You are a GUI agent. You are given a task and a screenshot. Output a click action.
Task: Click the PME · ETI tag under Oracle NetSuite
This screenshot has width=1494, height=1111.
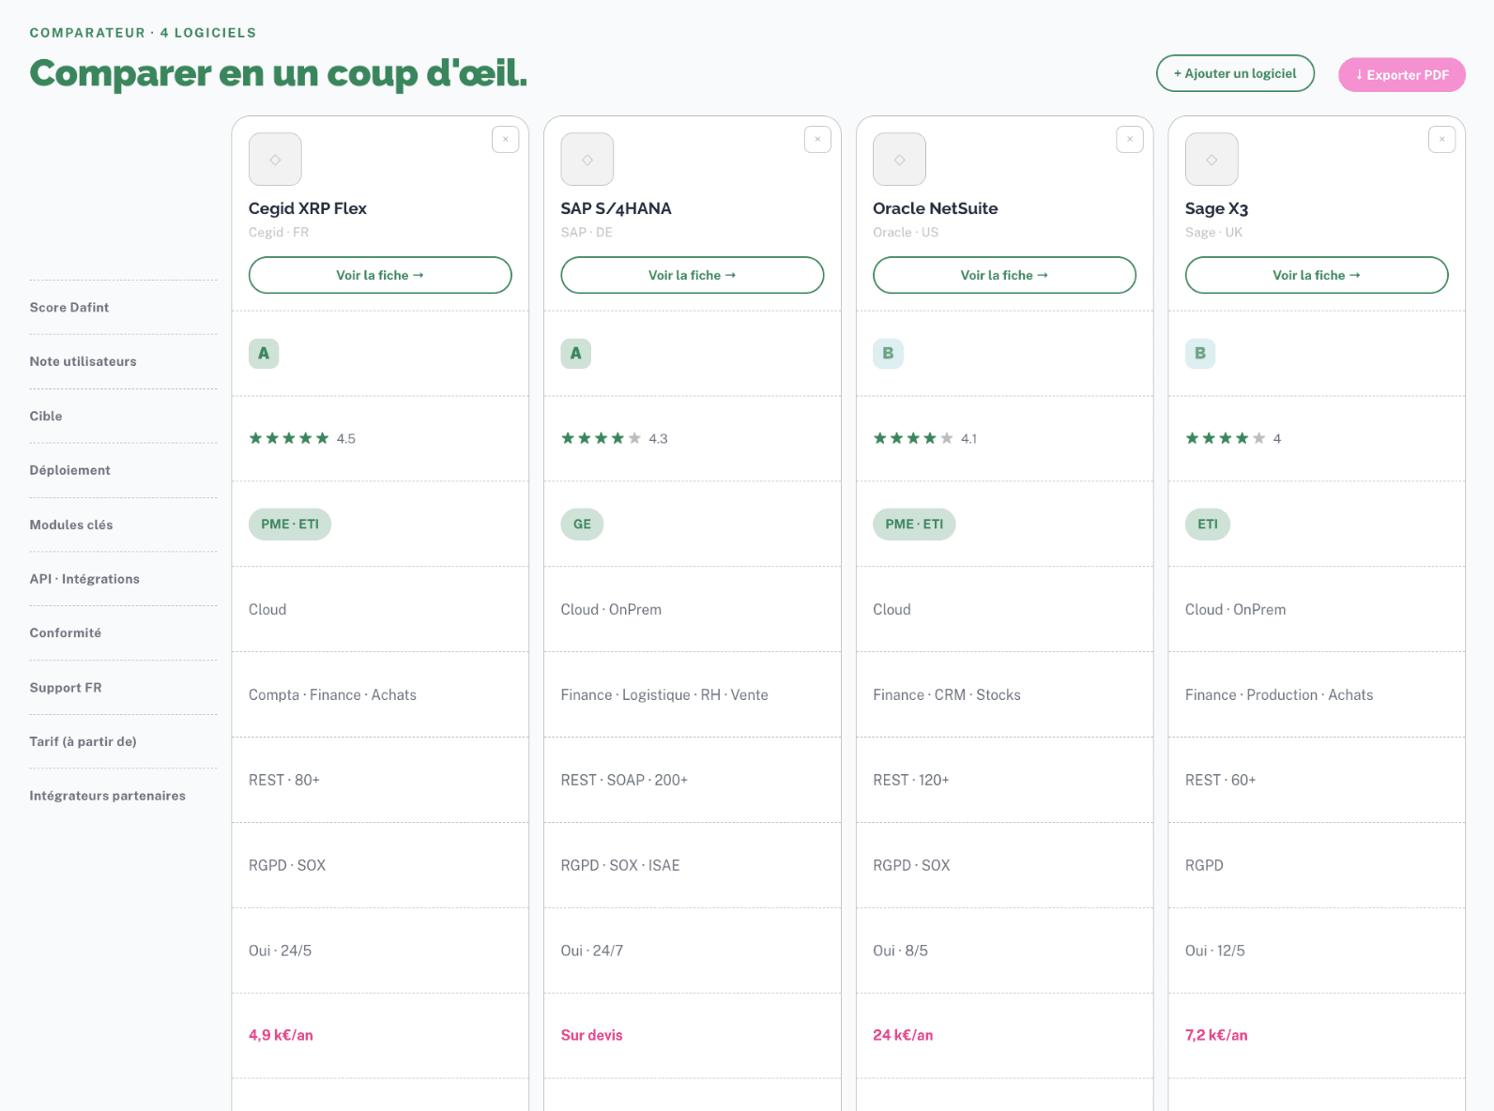[914, 525]
